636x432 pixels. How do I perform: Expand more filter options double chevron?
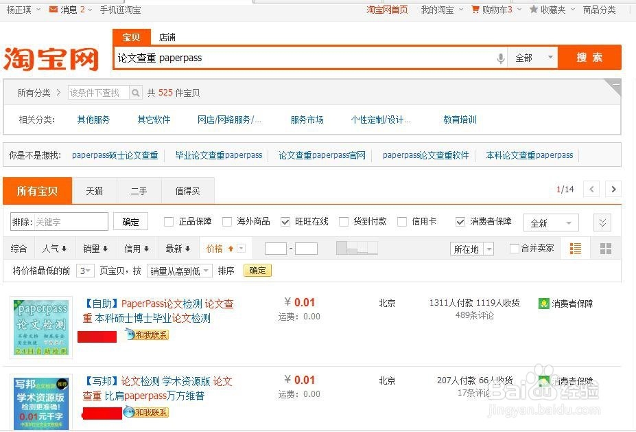coord(602,223)
